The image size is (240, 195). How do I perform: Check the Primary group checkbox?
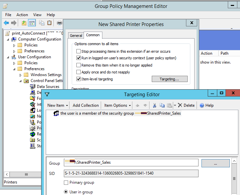coord(66,182)
